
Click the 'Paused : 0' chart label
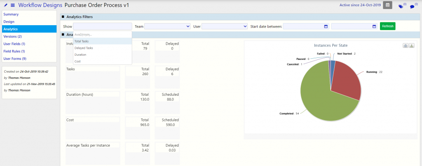tap(303, 59)
